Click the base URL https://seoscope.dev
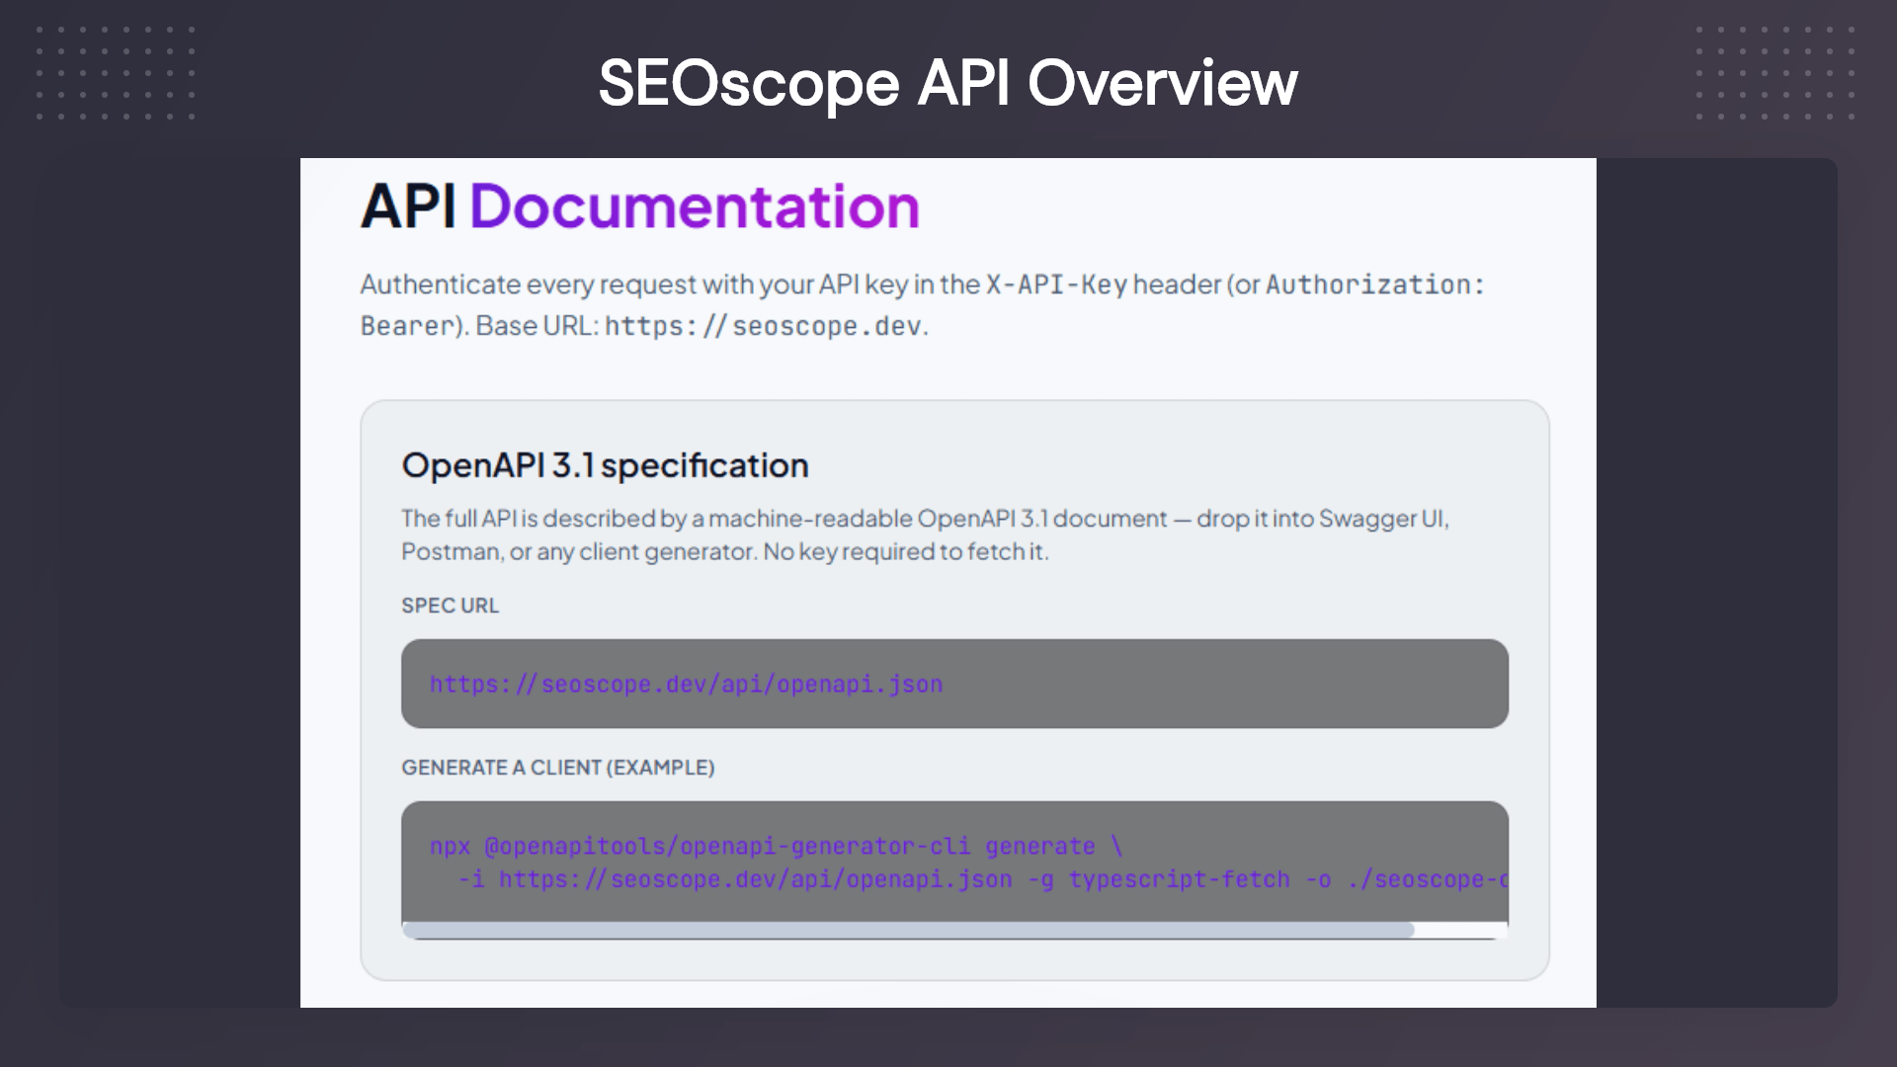Screen dimensions: 1897x1067 [x=764, y=326]
